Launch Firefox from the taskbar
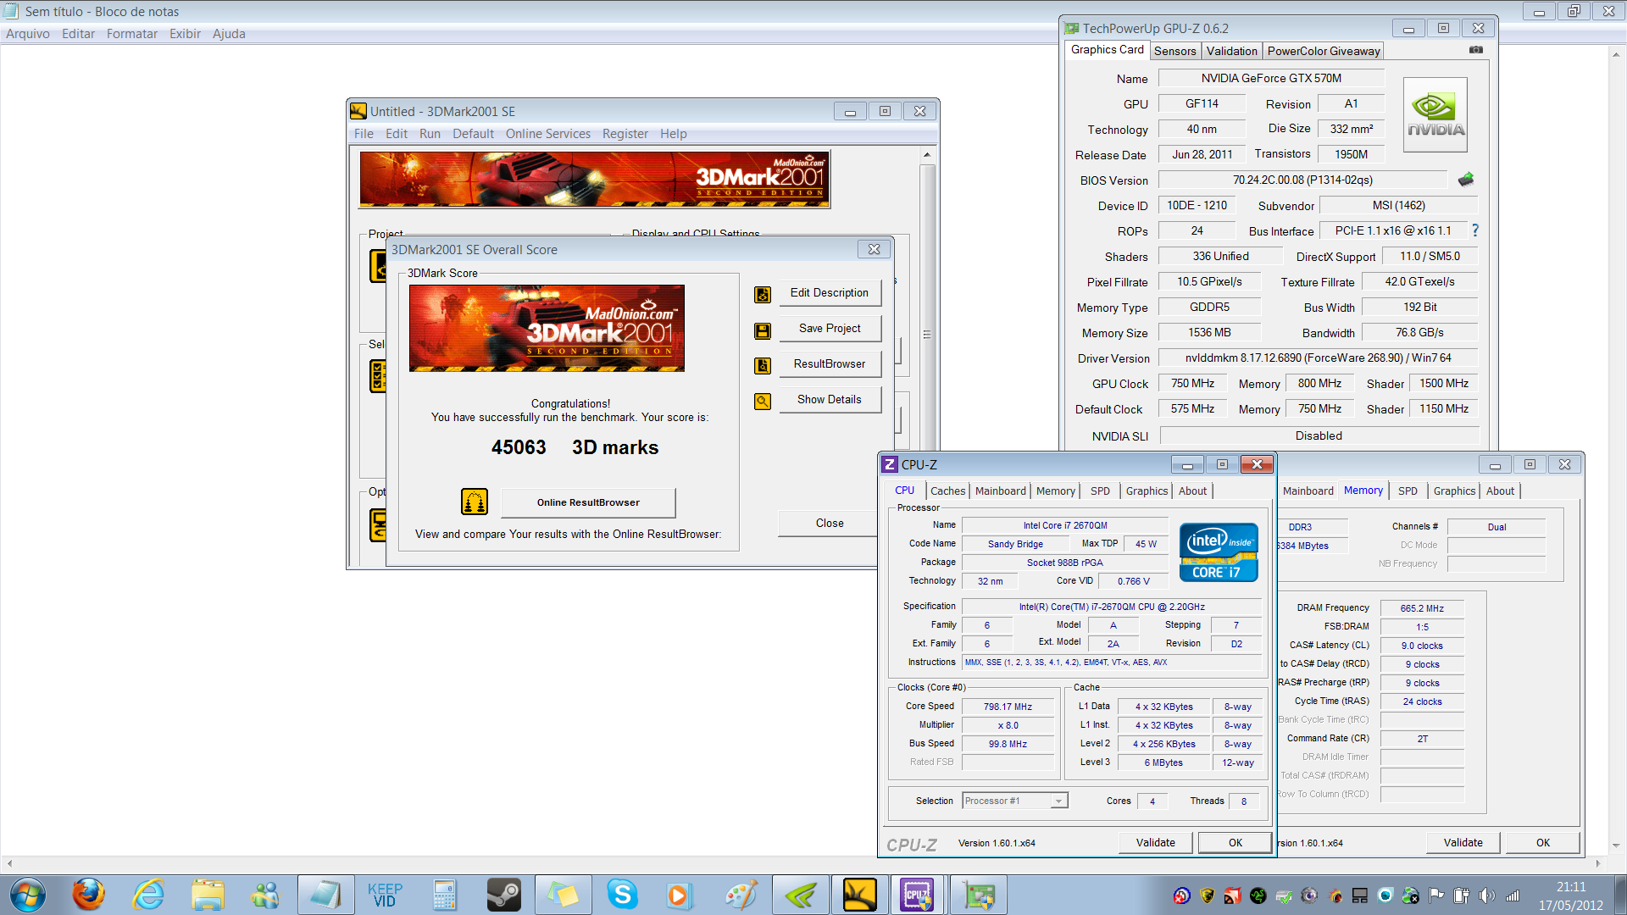The height and width of the screenshot is (915, 1627). tap(88, 895)
